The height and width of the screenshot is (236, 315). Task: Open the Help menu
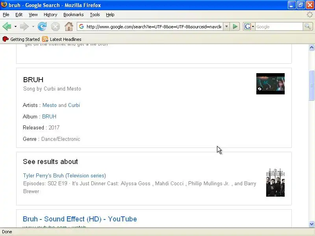[x=110, y=15]
